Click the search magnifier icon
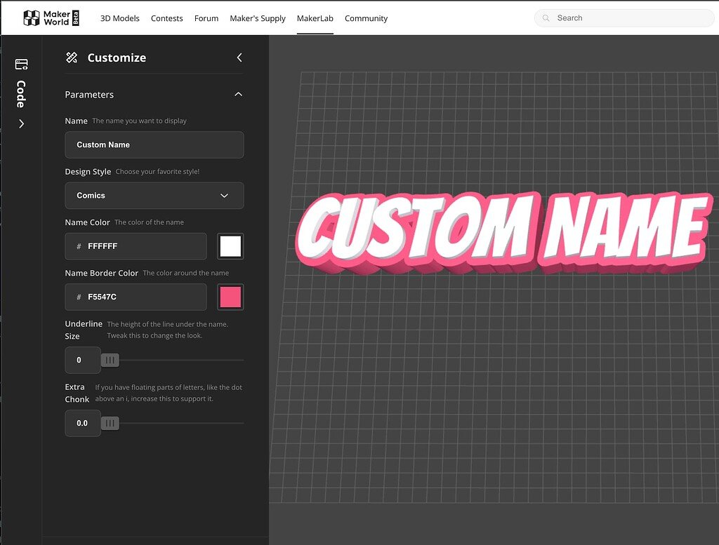Screen dimensions: 719x545 click(x=547, y=18)
